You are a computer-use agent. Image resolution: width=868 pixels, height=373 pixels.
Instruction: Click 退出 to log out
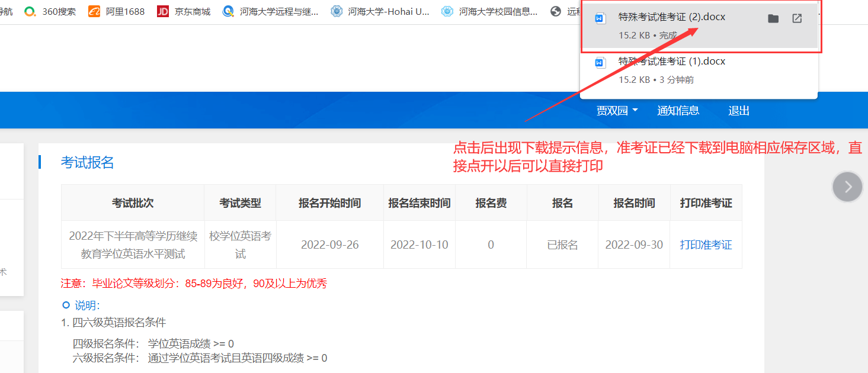[x=739, y=111]
